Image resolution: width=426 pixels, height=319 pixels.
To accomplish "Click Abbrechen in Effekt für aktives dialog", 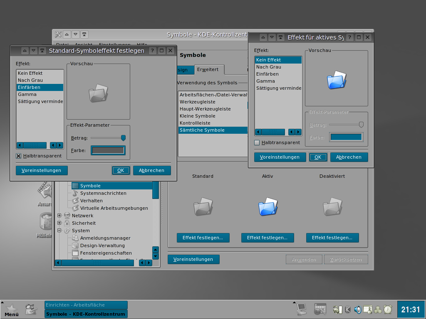I will coord(349,157).
